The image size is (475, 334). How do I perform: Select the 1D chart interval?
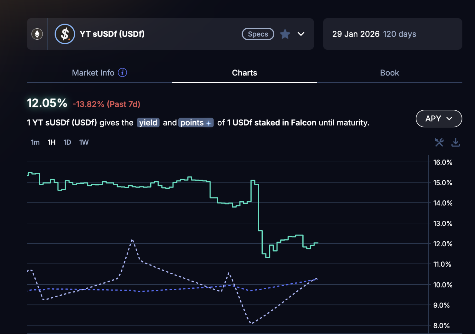[x=67, y=142]
